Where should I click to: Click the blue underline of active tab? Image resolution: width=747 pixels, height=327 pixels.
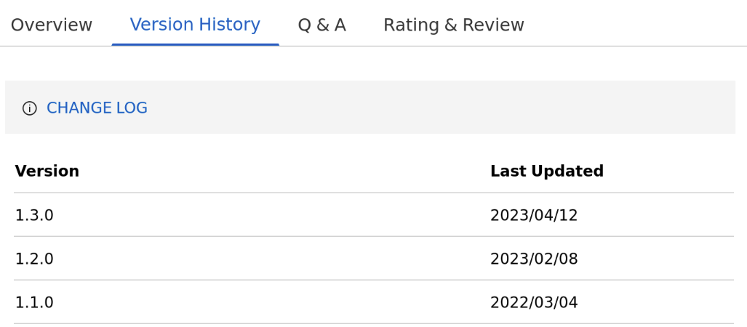coord(195,44)
